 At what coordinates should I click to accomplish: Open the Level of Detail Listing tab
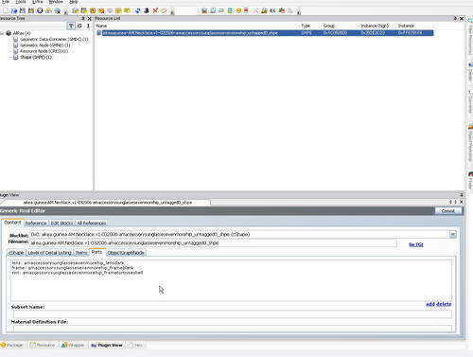pos(49,253)
